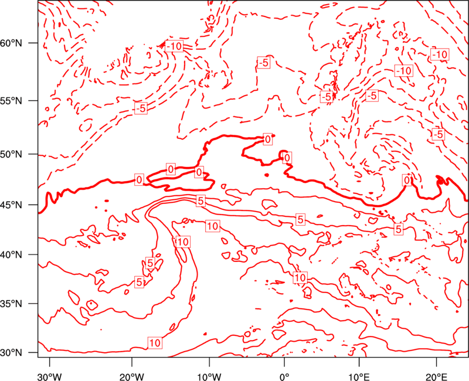Select the 10°E longitude axis label
The height and width of the screenshot is (381, 469).
(x=359, y=377)
